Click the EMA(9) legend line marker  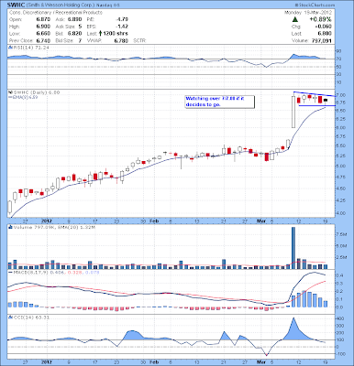[x=10, y=97]
